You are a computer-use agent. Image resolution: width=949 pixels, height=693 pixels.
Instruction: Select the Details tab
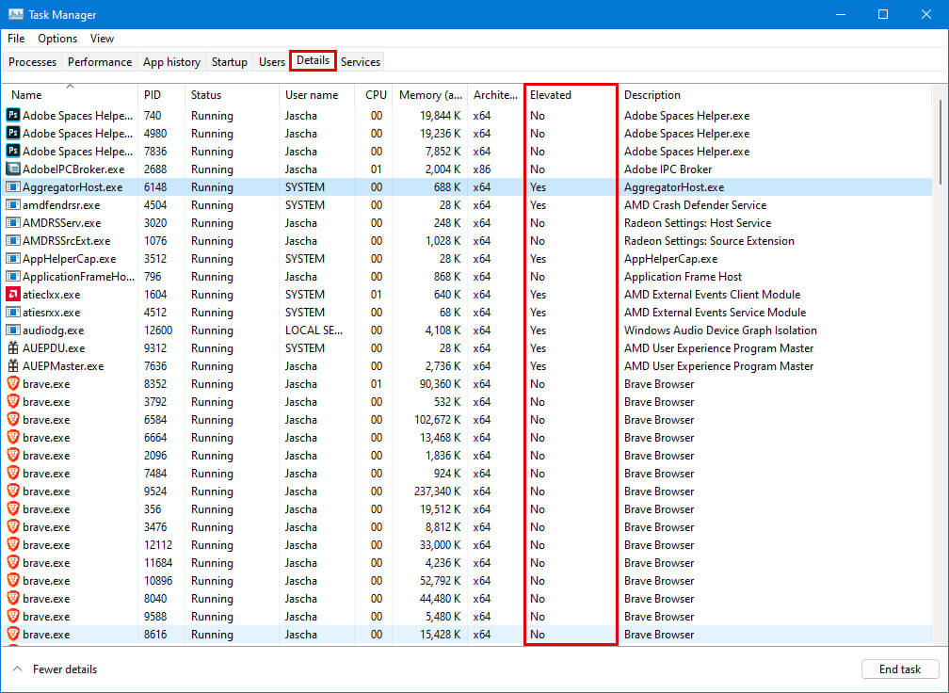(x=313, y=60)
